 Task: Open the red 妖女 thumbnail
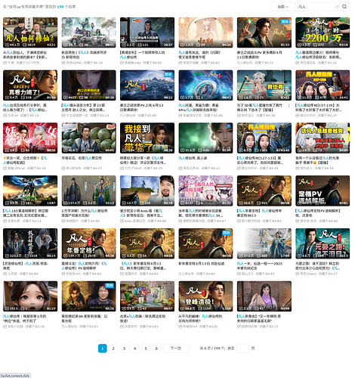(30, 138)
